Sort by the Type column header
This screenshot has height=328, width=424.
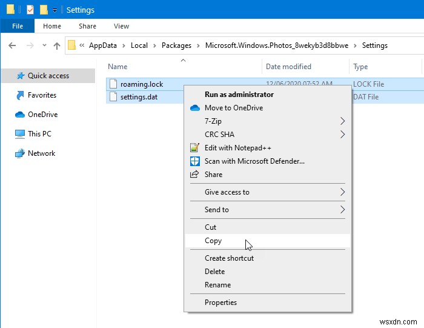tap(360, 67)
